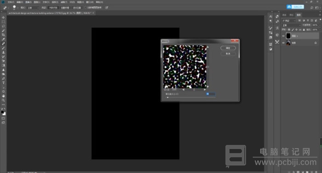Select the Gradient tool
Image resolution: width=322 pixels, height=173 pixels.
3,65
